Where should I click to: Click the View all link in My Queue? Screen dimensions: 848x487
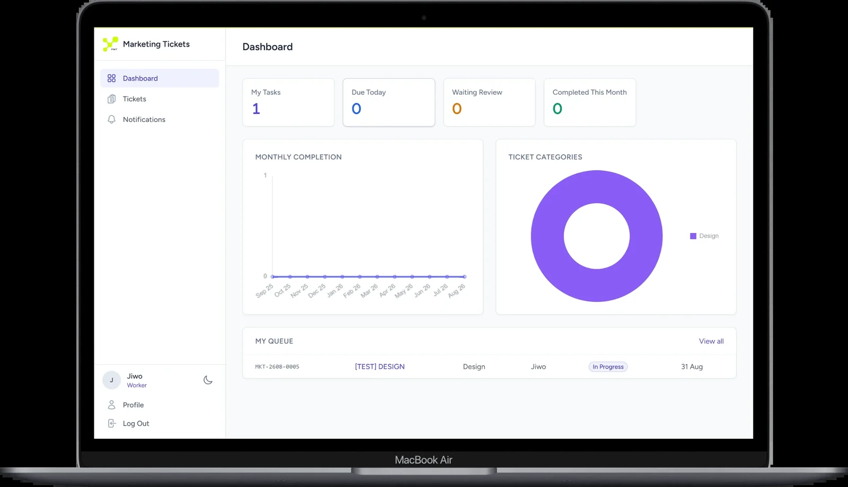(x=711, y=341)
